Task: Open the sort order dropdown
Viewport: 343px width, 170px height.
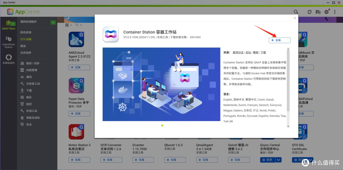Action: (78, 25)
